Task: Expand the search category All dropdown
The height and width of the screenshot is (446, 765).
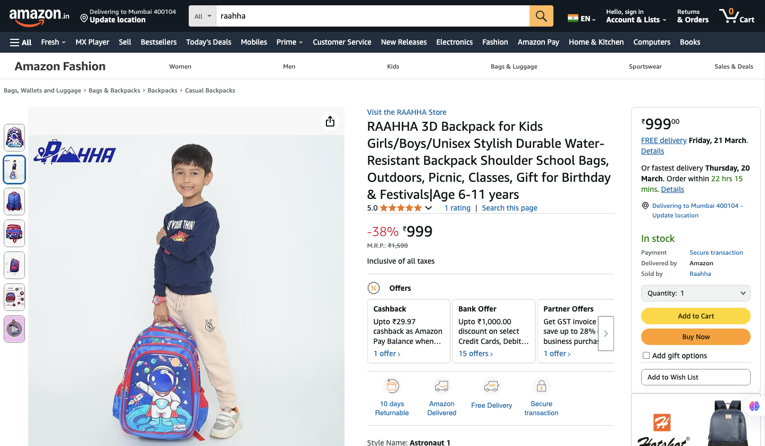Action: pos(203,16)
